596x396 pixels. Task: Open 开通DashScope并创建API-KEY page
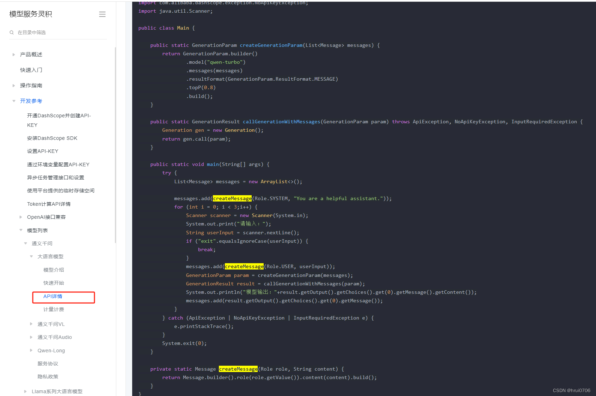pyautogui.click(x=59, y=120)
